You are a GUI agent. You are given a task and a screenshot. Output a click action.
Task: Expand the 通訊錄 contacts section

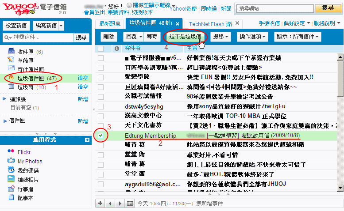pyautogui.click(x=4, y=99)
